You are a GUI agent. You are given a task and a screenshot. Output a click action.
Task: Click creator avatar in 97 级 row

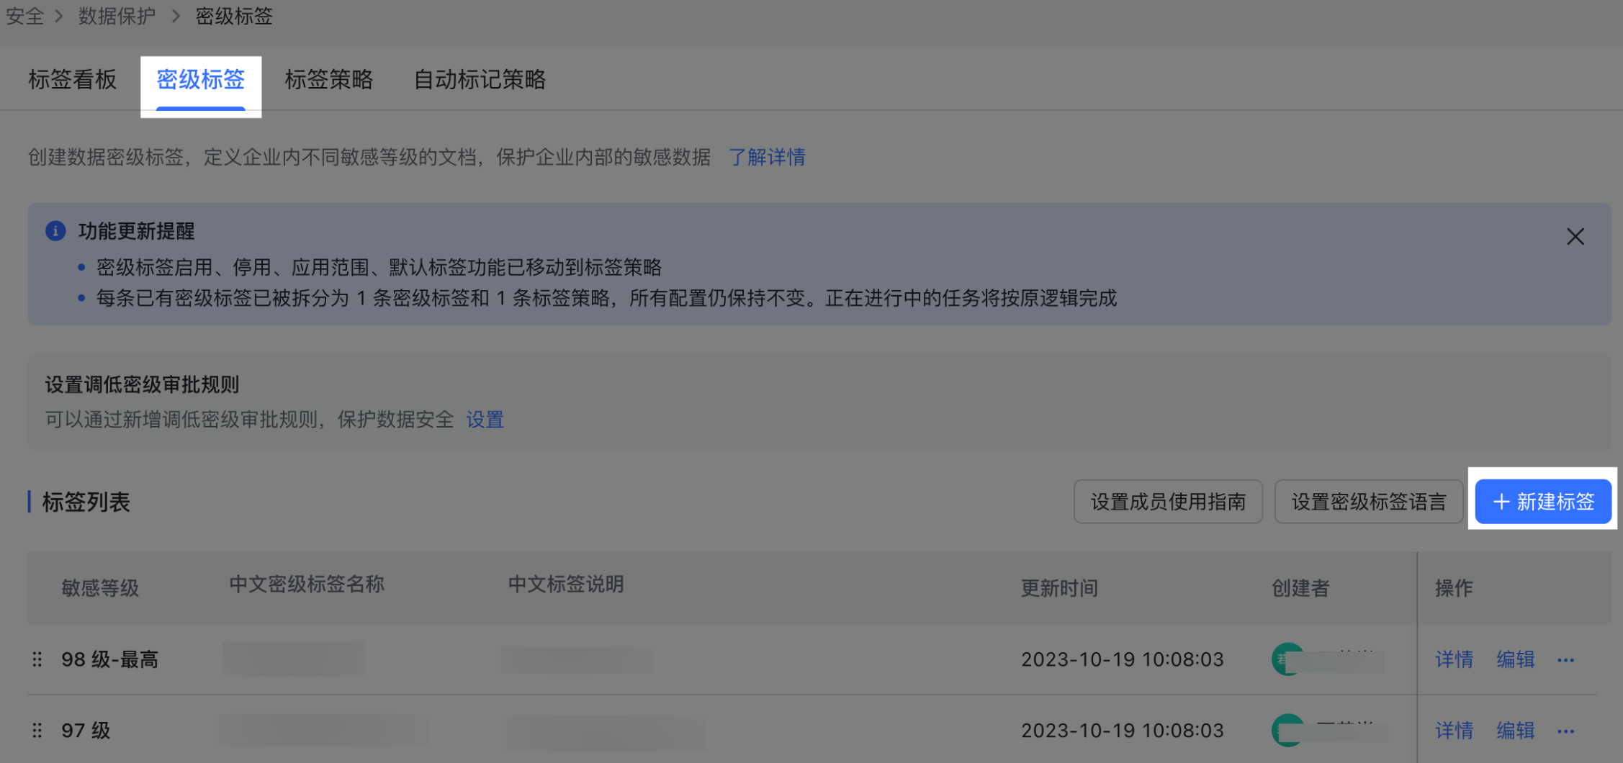click(1286, 730)
